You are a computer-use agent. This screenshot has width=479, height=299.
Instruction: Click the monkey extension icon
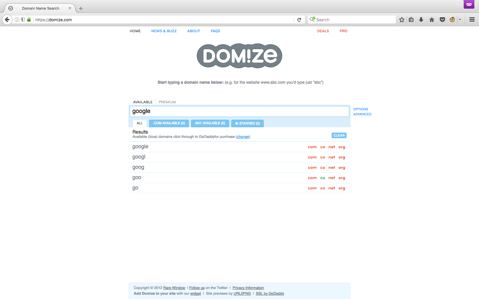click(452, 20)
